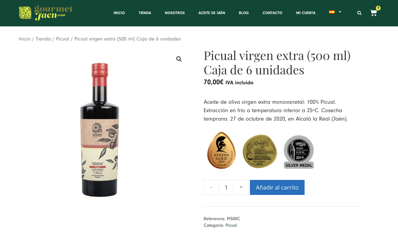Click the olive oil bottle image

pos(100,130)
